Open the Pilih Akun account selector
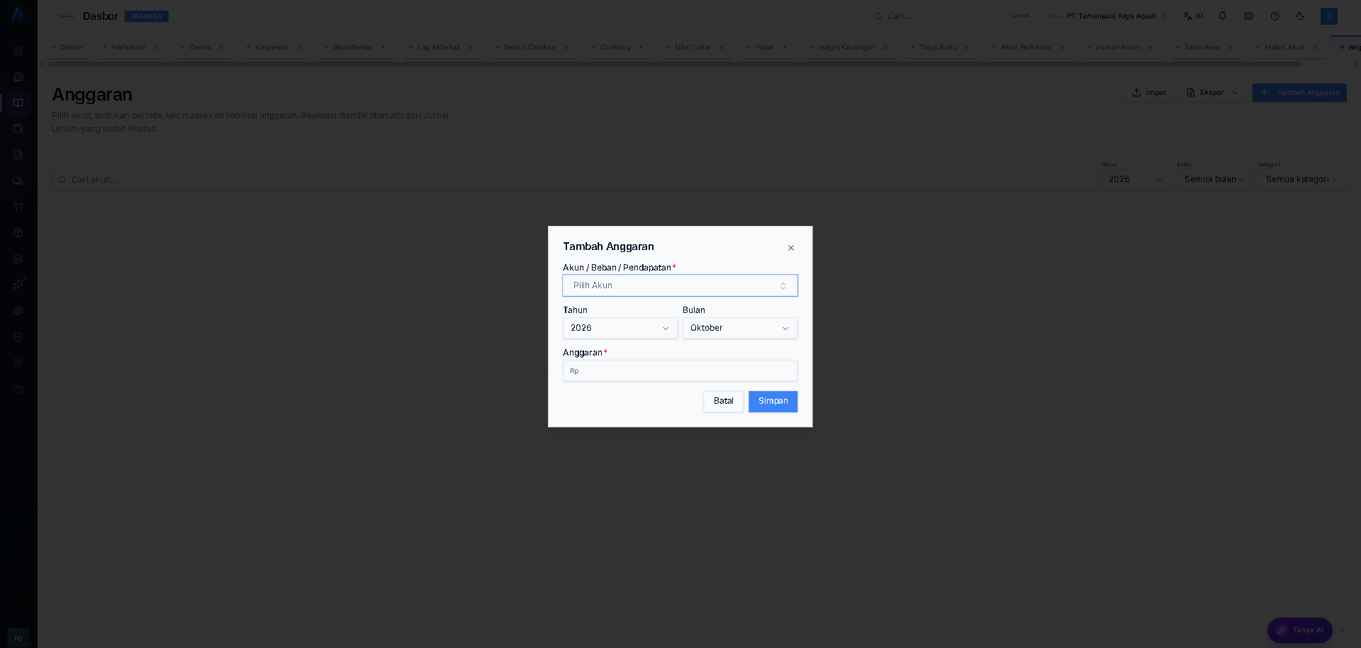 pos(680,285)
